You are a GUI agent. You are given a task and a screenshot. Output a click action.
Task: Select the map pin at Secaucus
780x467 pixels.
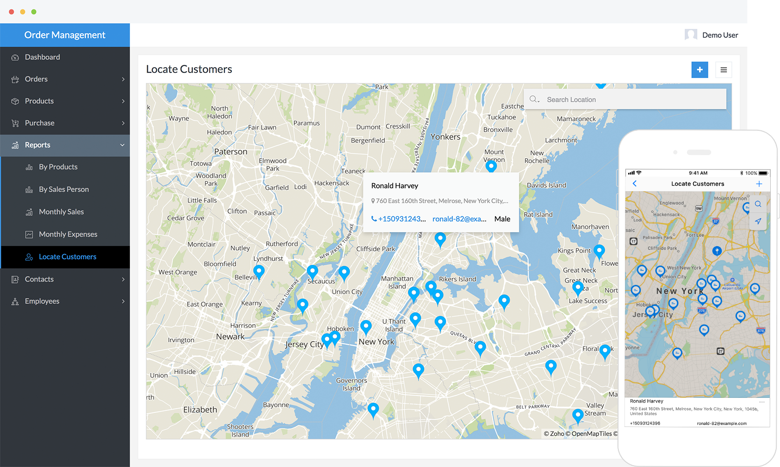click(312, 271)
